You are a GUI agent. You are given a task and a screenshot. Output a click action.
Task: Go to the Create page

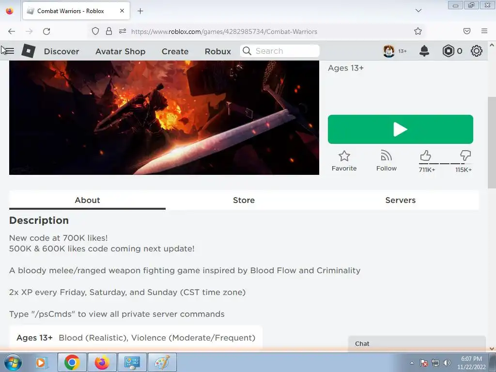click(x=175, y=51)
